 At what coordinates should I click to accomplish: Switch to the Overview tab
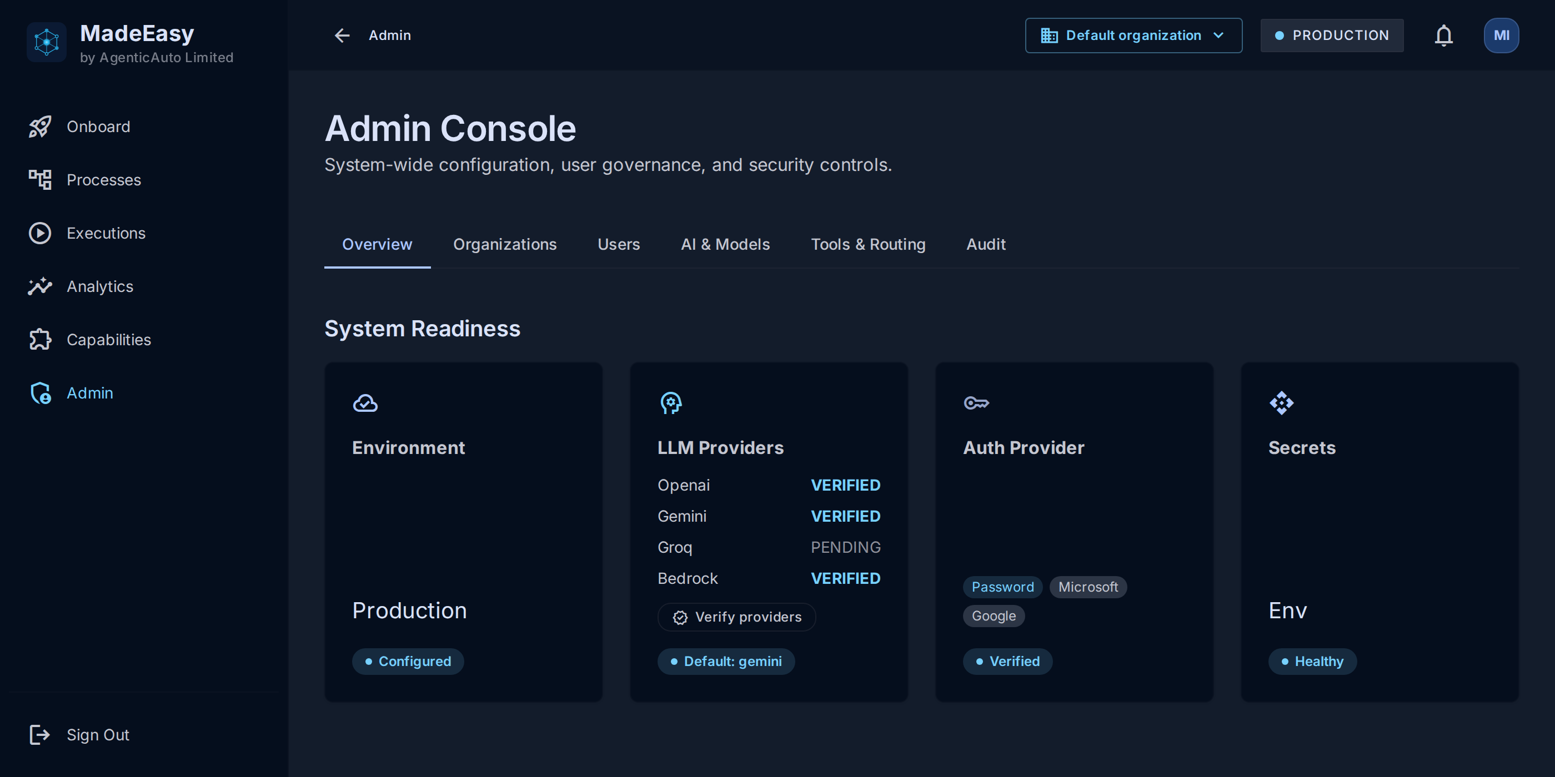377,244
